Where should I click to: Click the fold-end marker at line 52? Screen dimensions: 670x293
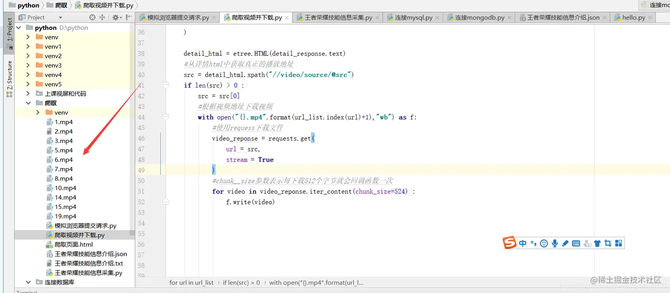[166, 202]
